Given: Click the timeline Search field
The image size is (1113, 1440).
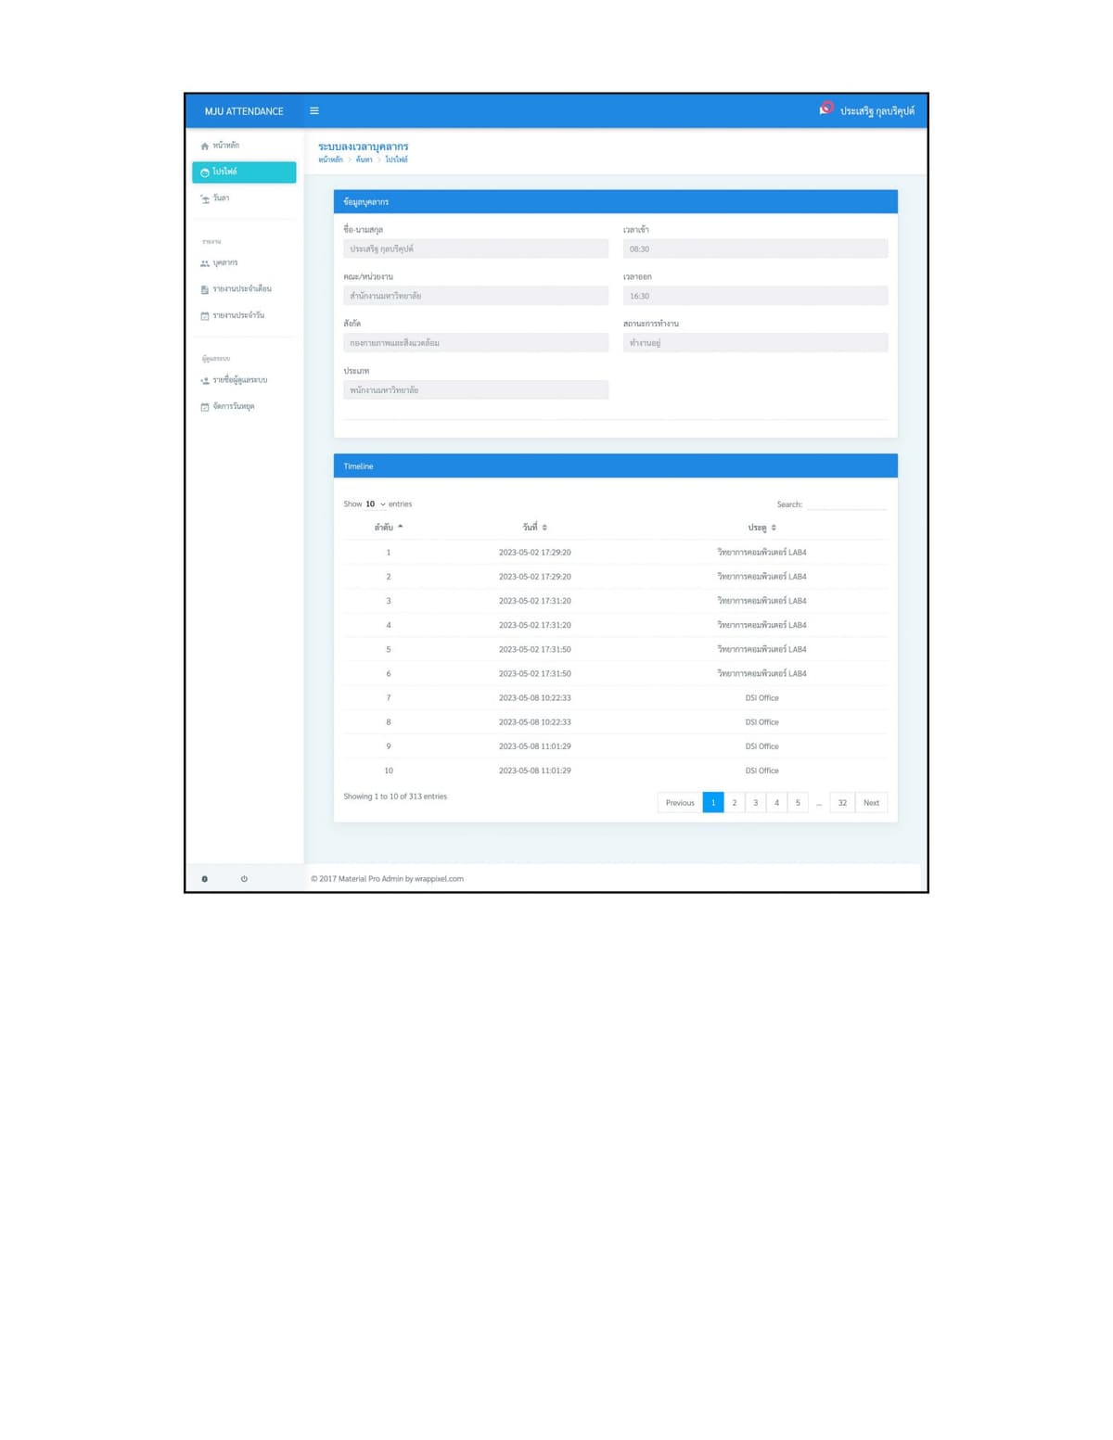Looking at the screenshot, I should point(847,504).
